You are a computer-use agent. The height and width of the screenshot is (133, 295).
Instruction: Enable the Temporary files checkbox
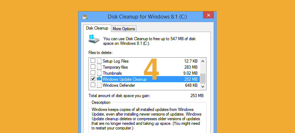point(93,67)
